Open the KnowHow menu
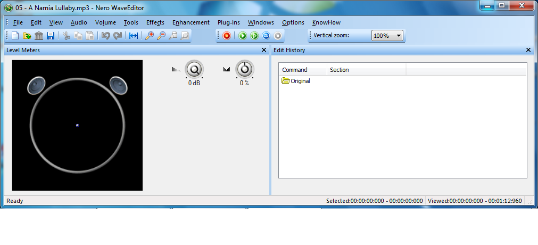538x245 pixels. coord(326,23)
